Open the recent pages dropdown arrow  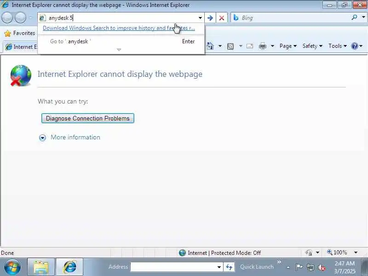[30, 17]
